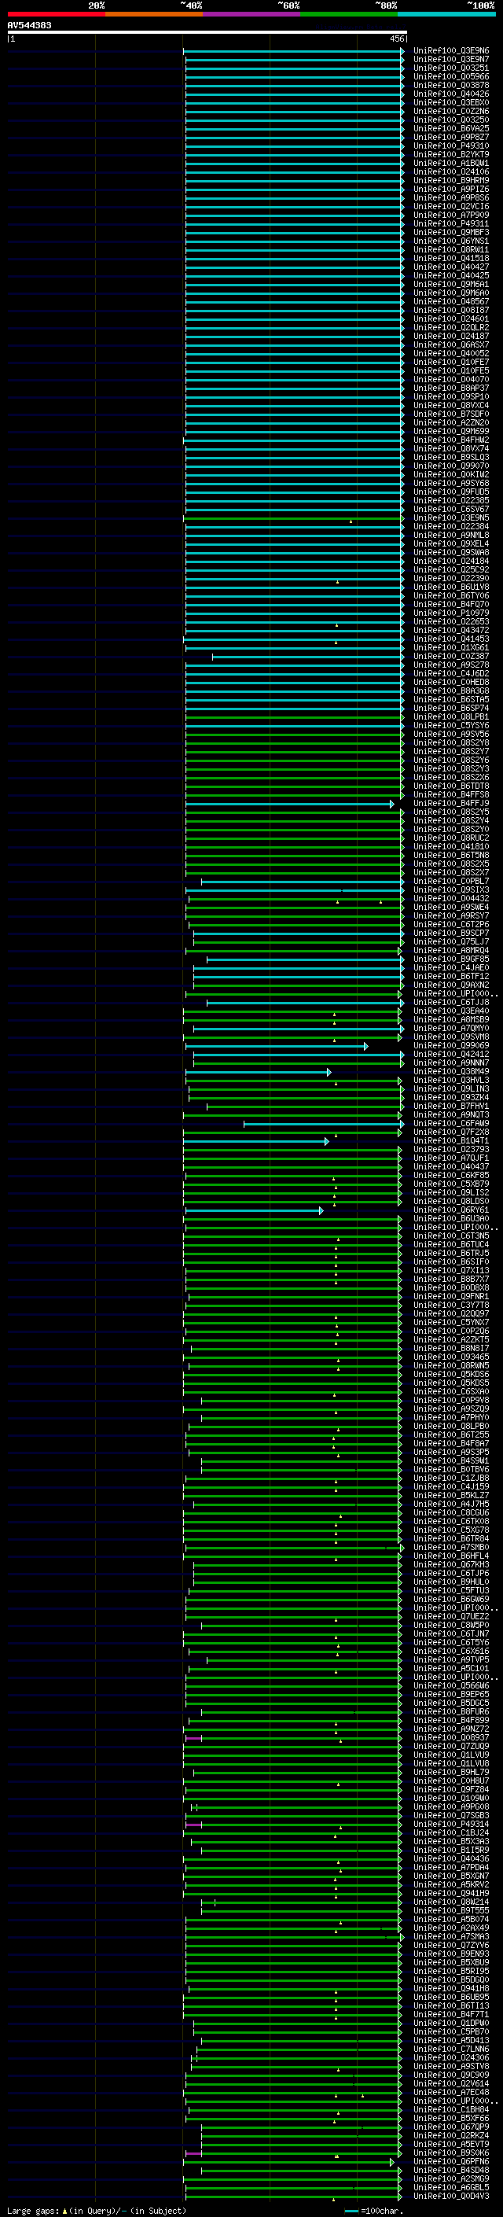This screenshot has width=503, height=2217.
Task: Select the UniRef100_A7SMA3 label
Action: pos(450,1936)
